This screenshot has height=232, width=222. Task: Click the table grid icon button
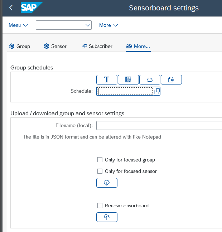click(x=128, y=79)
